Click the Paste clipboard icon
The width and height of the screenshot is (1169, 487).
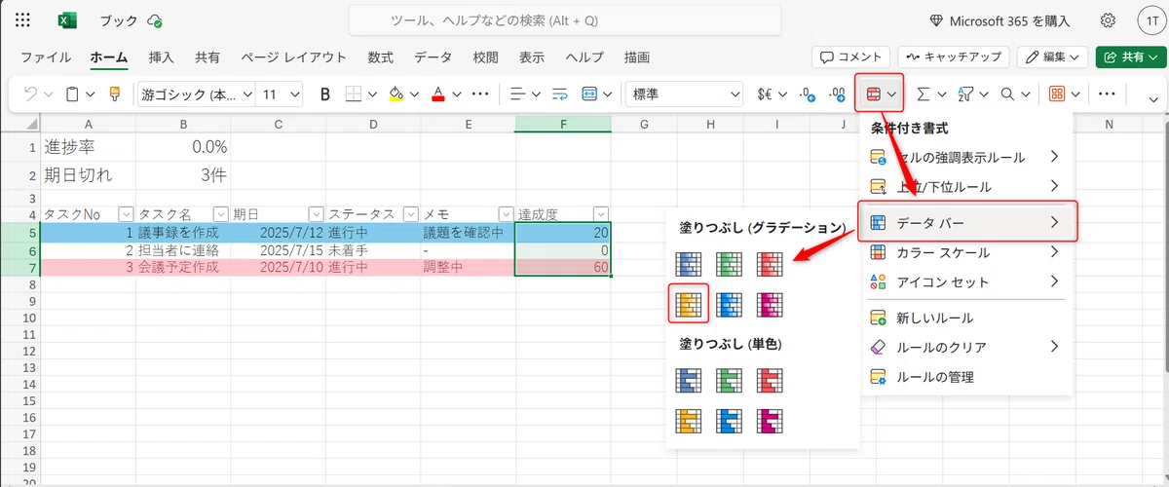tap(72, 94)
